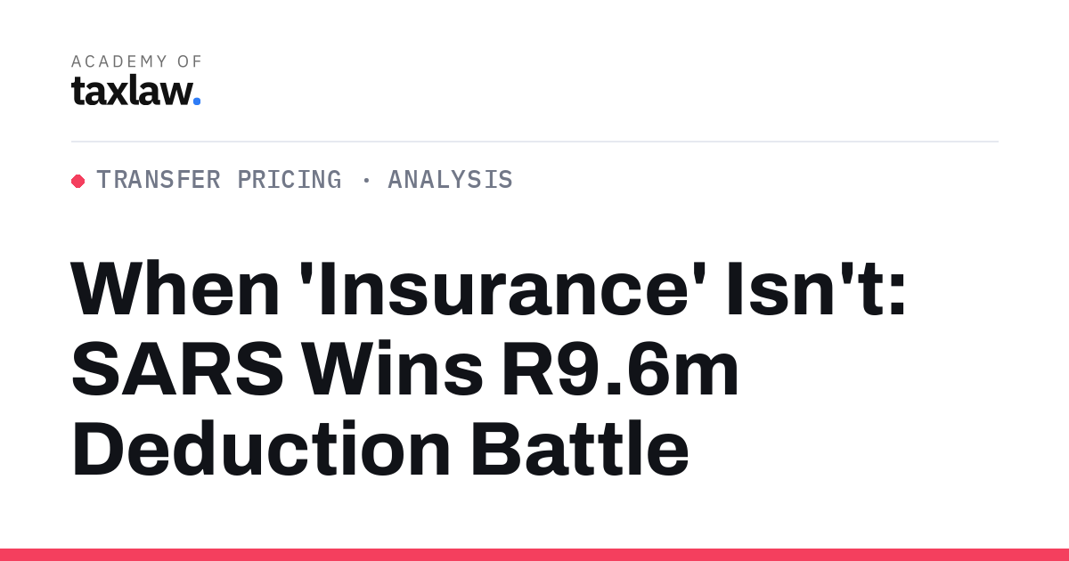Open the TRANSFER PRICING category
This screenshot has height=561, width=1069.
219,180
